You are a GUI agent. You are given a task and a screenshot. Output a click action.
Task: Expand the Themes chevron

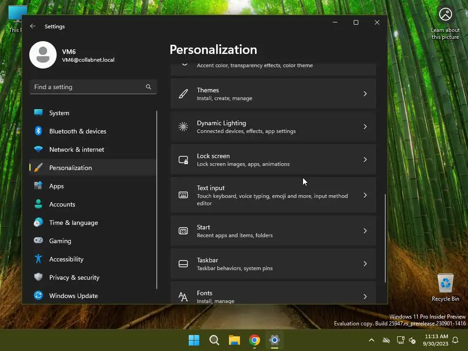pyautogui.click(x=365, y=94)
